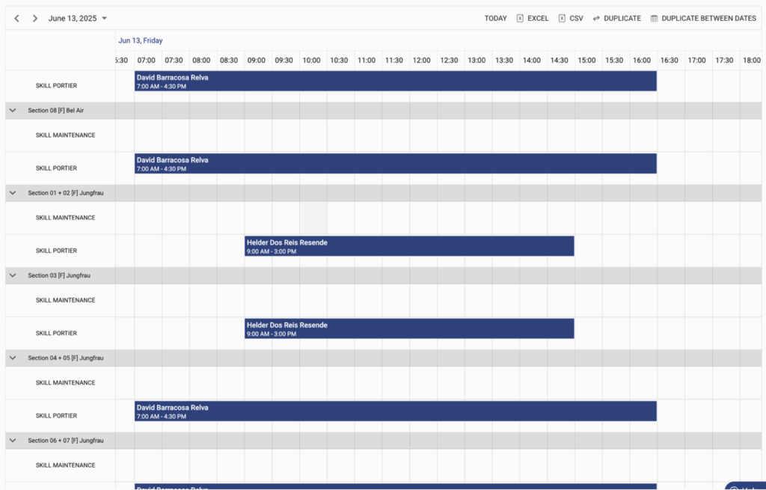Export the schedule as CSV
Screen dimensions: 766x490
point(571,19)
